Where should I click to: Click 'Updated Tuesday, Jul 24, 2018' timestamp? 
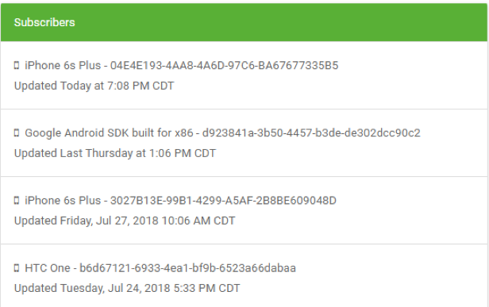[x=127, y=288]
